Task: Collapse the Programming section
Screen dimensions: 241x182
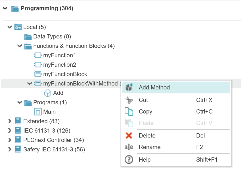Action: 5,8
